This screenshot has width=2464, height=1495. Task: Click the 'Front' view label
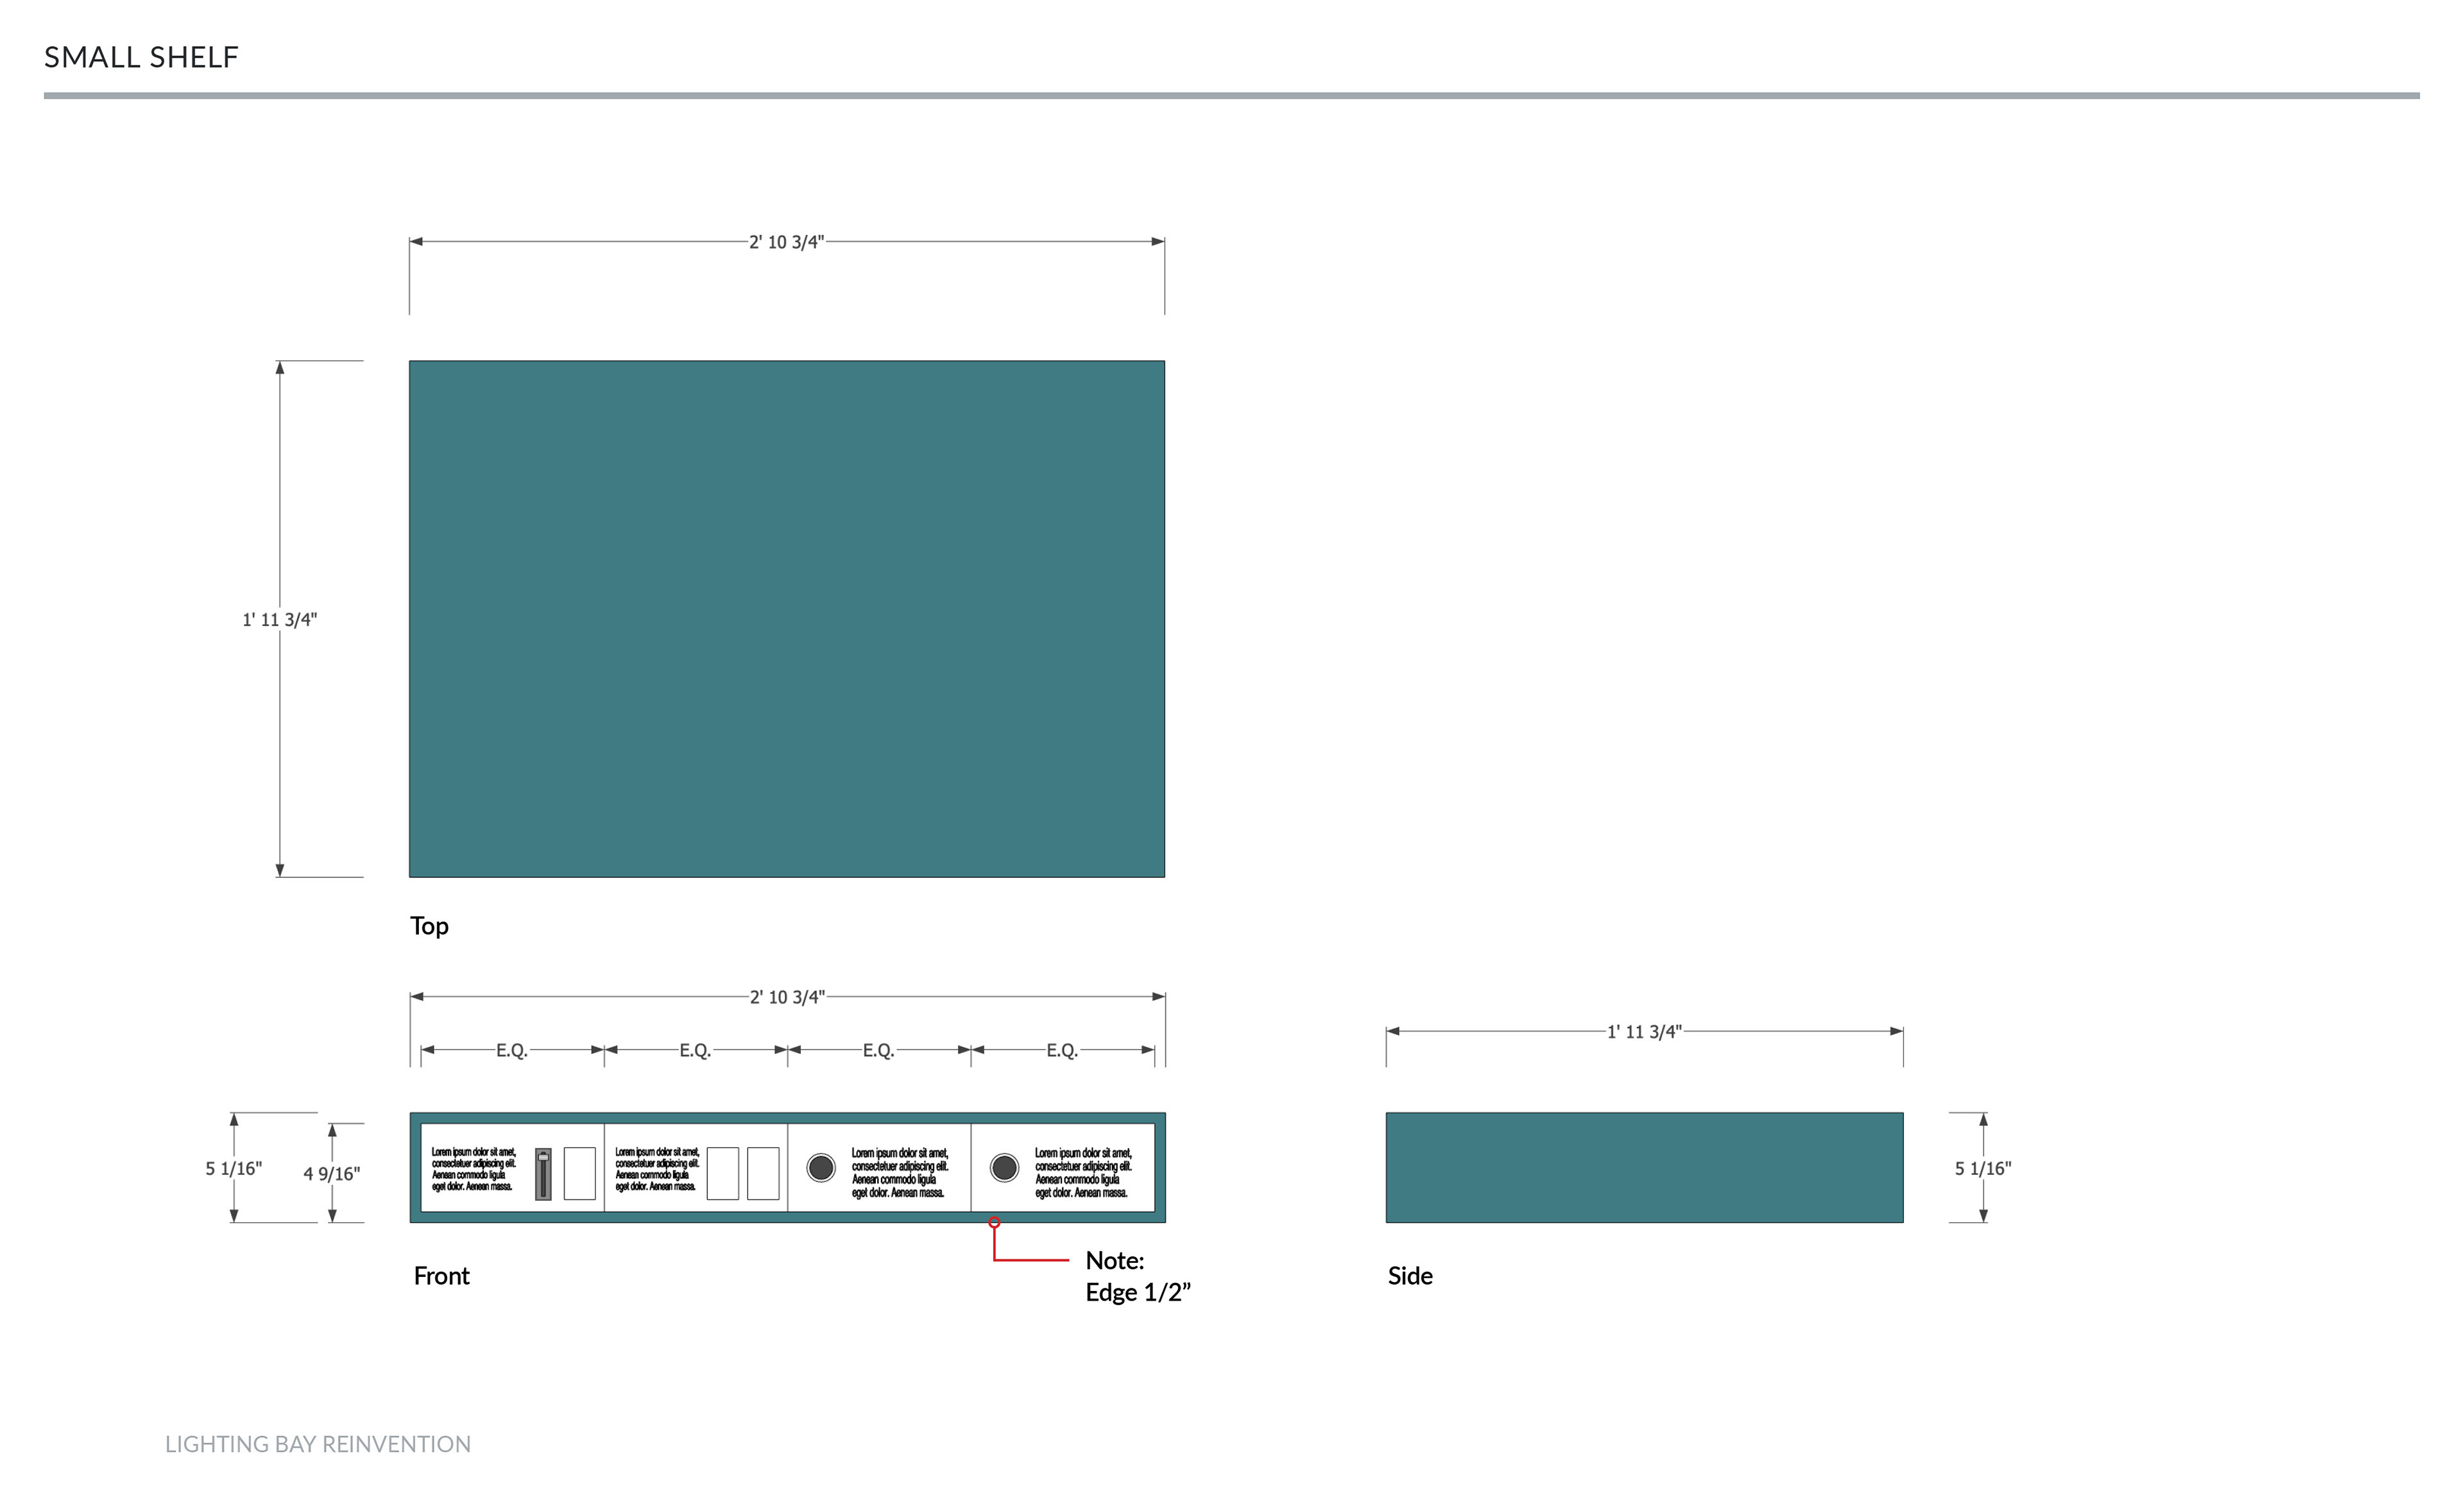tap(441, 1276)
